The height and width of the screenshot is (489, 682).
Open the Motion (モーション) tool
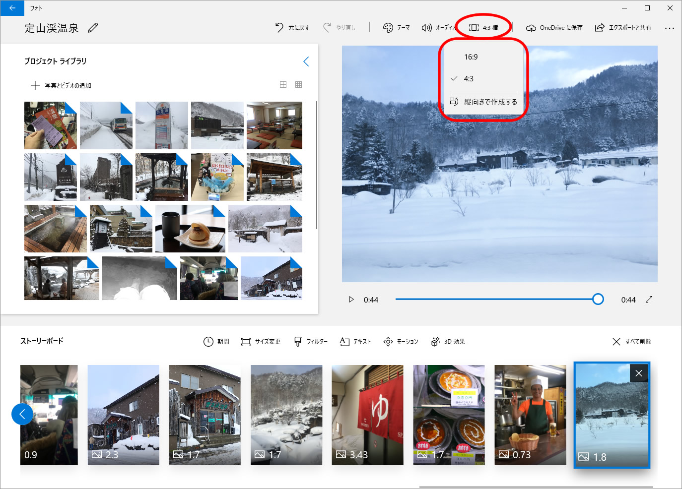coord(401,341)
